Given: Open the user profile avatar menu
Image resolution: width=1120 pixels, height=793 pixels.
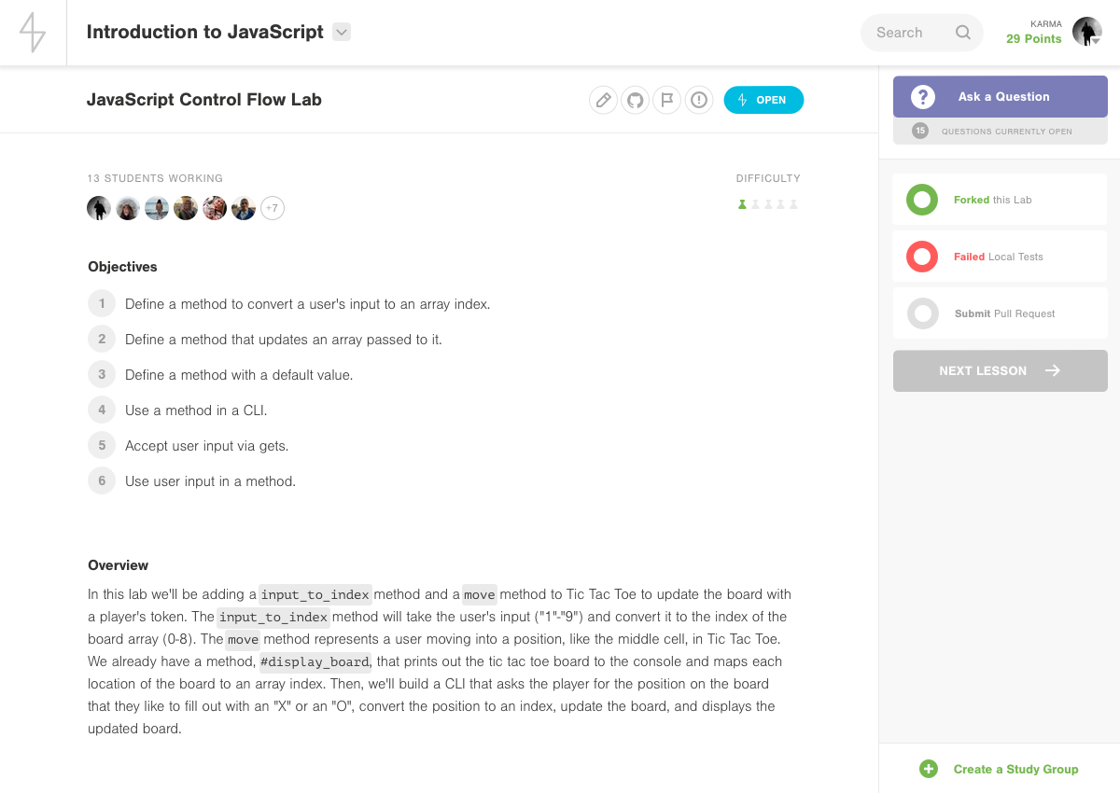Looking at the screenshot, I should click(1086, 33).
